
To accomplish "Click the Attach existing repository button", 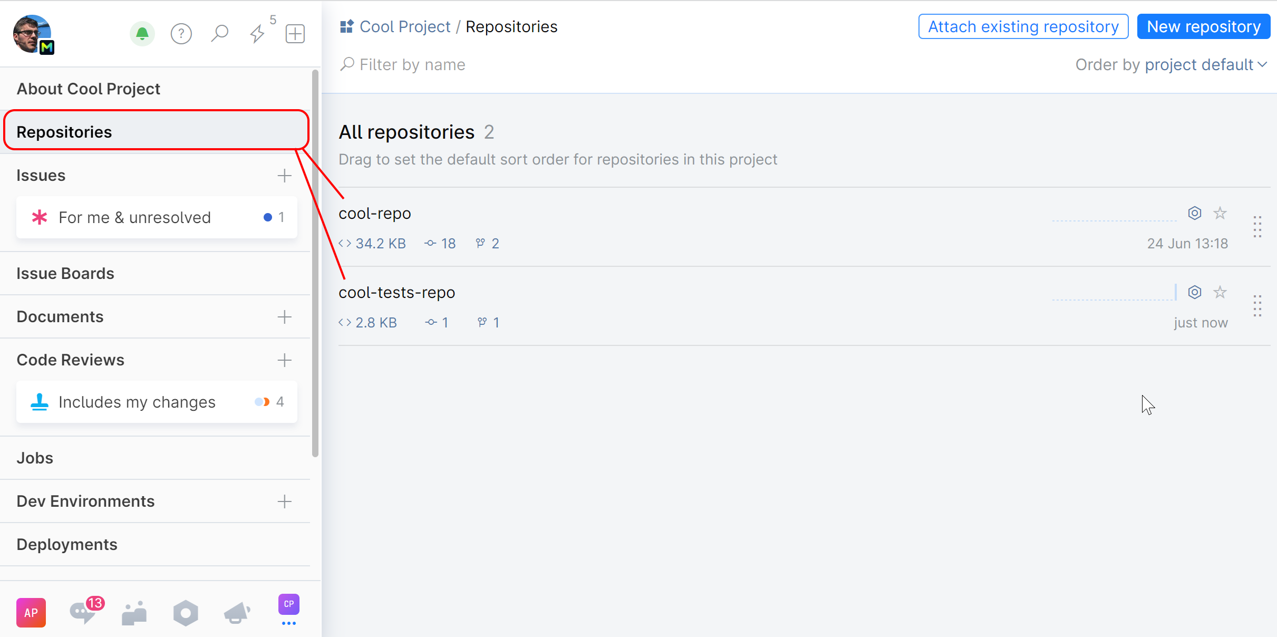I will point(1023,27).
